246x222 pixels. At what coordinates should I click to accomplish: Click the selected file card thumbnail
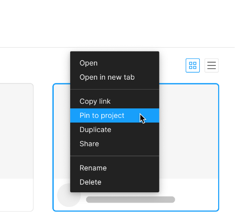click(x=189, y=131)
